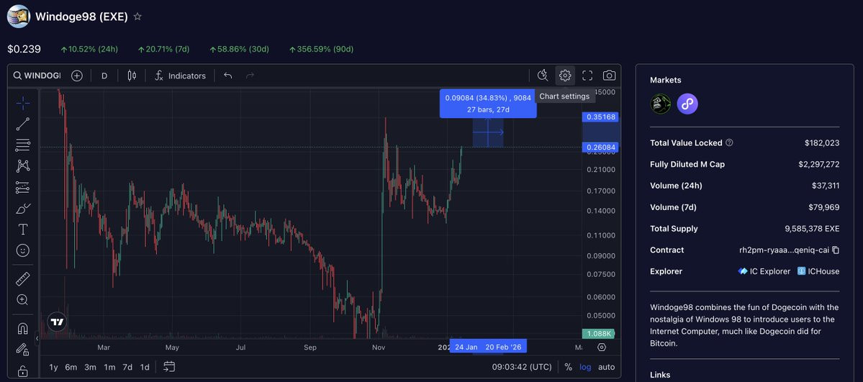Show Total Value Locked help info

[x=729, y=142]
